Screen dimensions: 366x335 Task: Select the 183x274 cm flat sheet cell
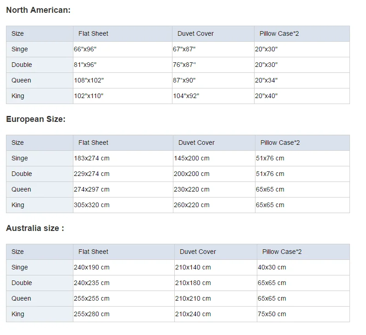(92, 158)
